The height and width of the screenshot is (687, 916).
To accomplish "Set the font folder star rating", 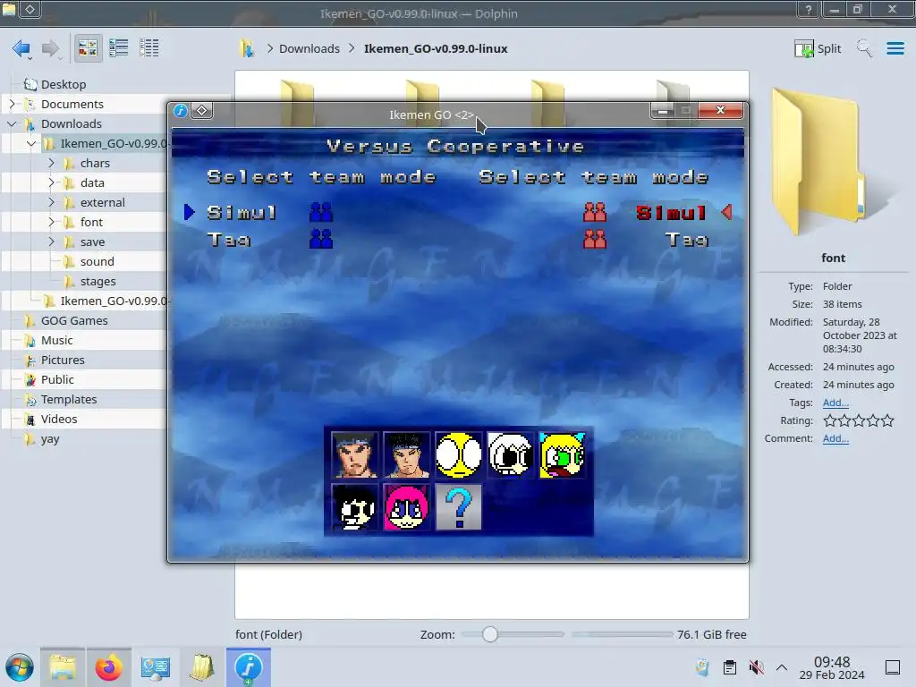I will [858, 420].
